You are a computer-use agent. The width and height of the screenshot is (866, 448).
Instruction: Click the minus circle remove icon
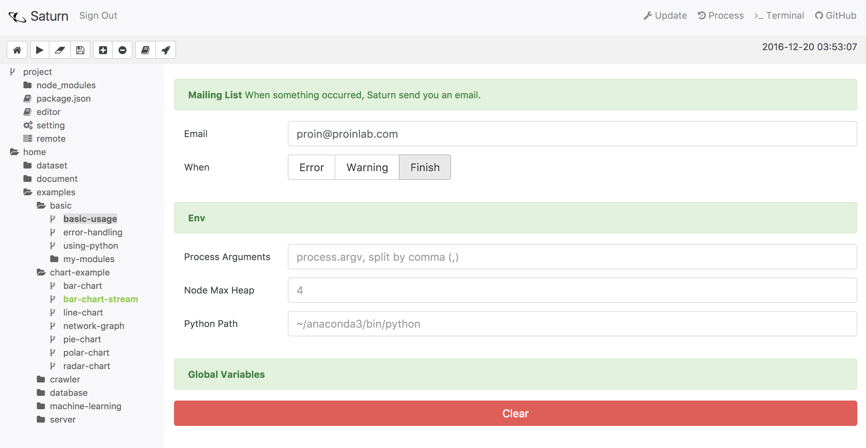[x=122, y=50]
